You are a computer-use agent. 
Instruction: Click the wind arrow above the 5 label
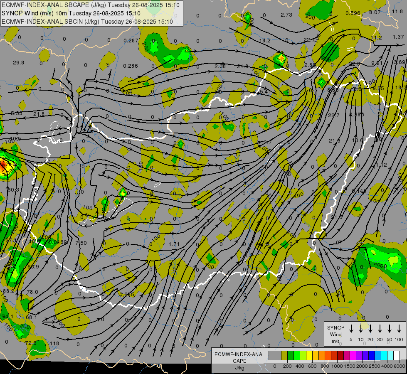tap(351, 329)
